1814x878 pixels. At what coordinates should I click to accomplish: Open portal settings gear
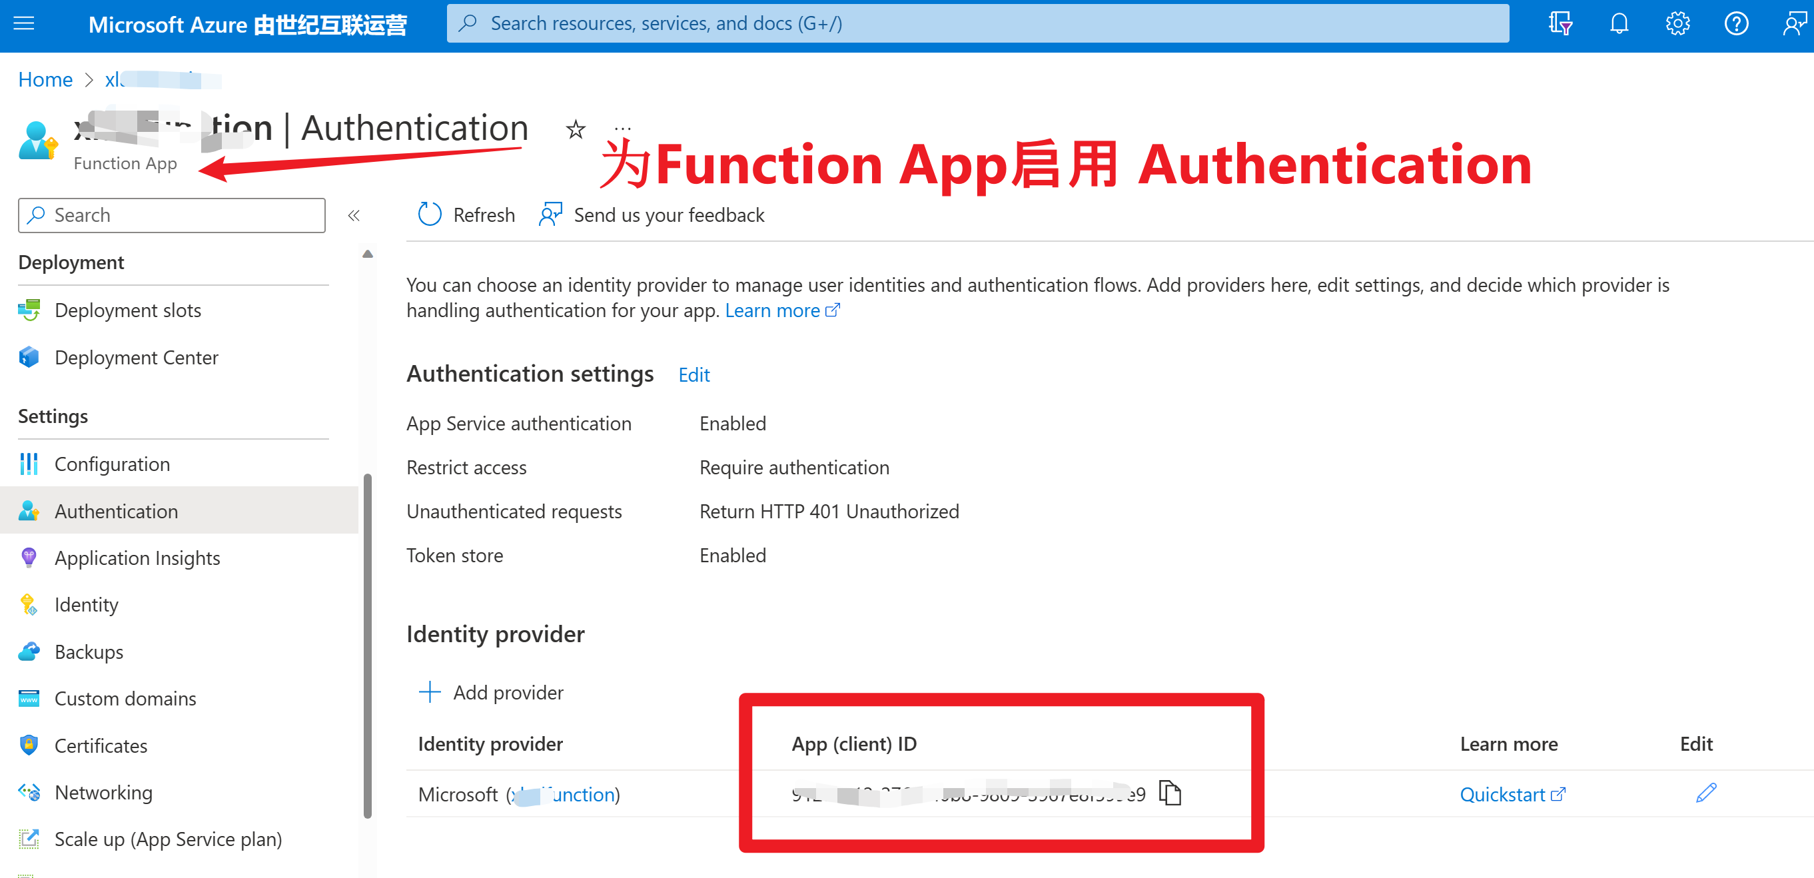[x=1677, y=24]
